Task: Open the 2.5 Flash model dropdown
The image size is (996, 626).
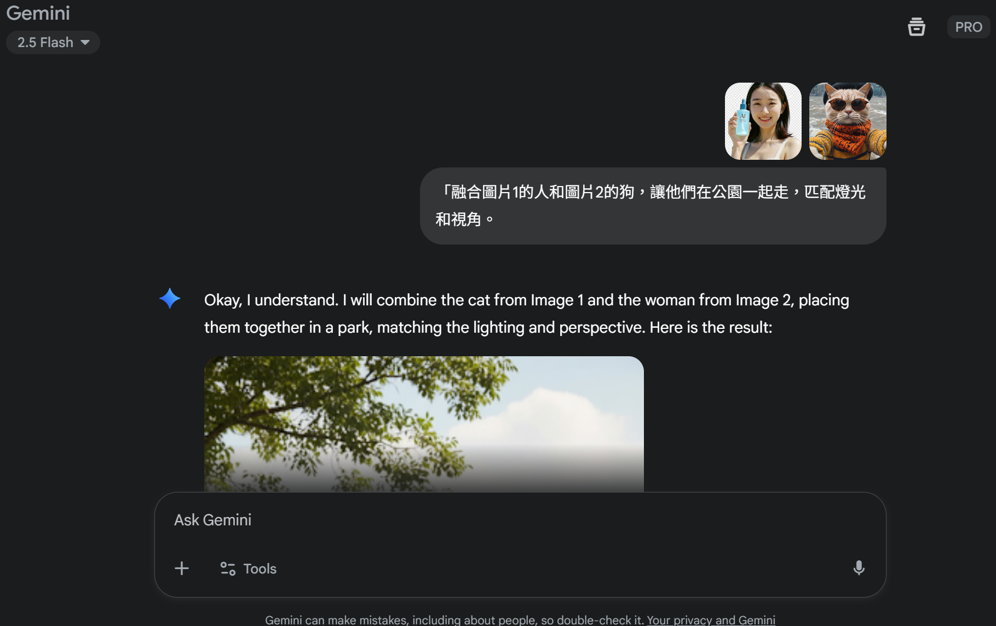Action: (x=53, y=42)
